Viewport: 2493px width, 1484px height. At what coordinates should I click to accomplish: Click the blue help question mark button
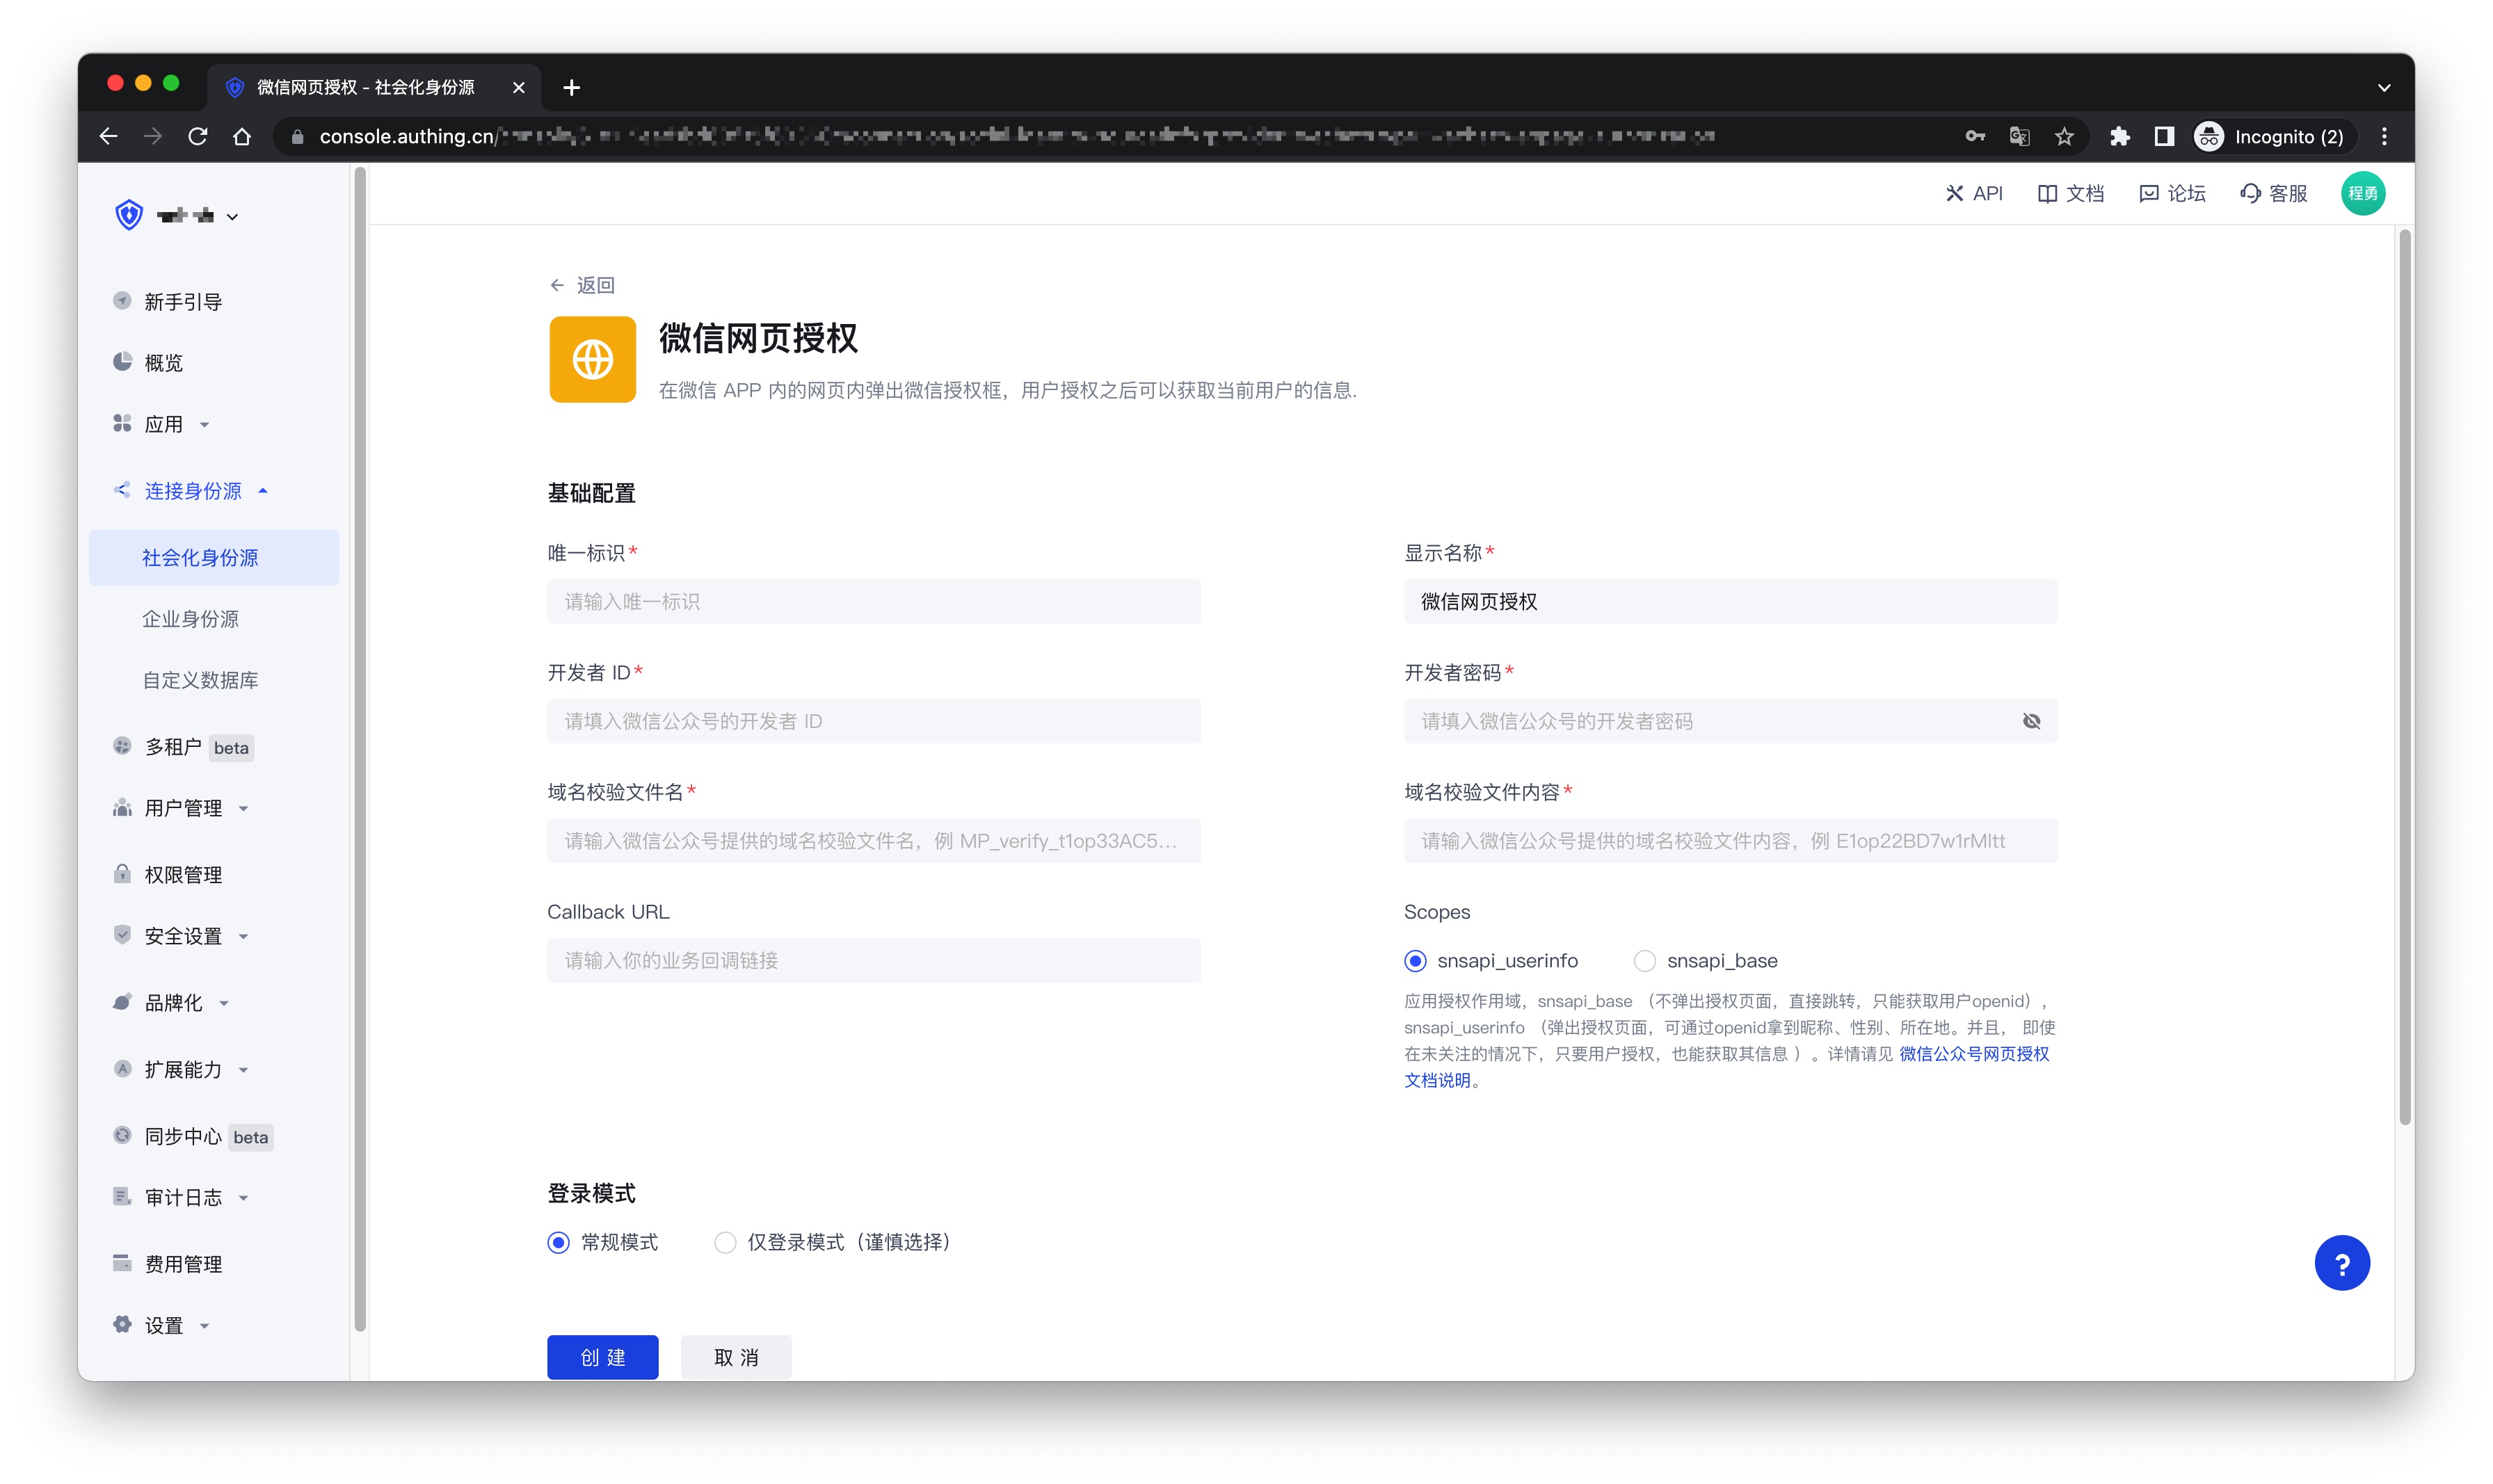coord(2340,1263)
